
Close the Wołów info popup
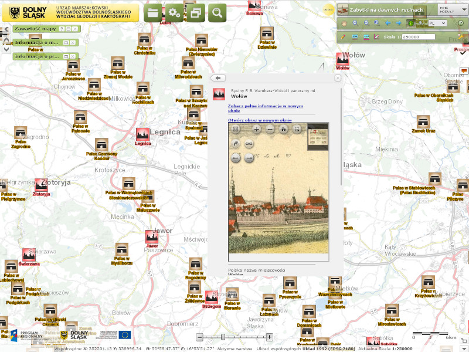tap(338, 78)
